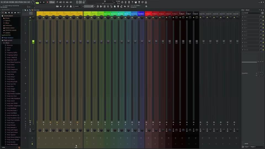Viewport: 265px width, 149px height.
Task: Open effect Slot 5 menu arrow
Action: click(243, 31)
